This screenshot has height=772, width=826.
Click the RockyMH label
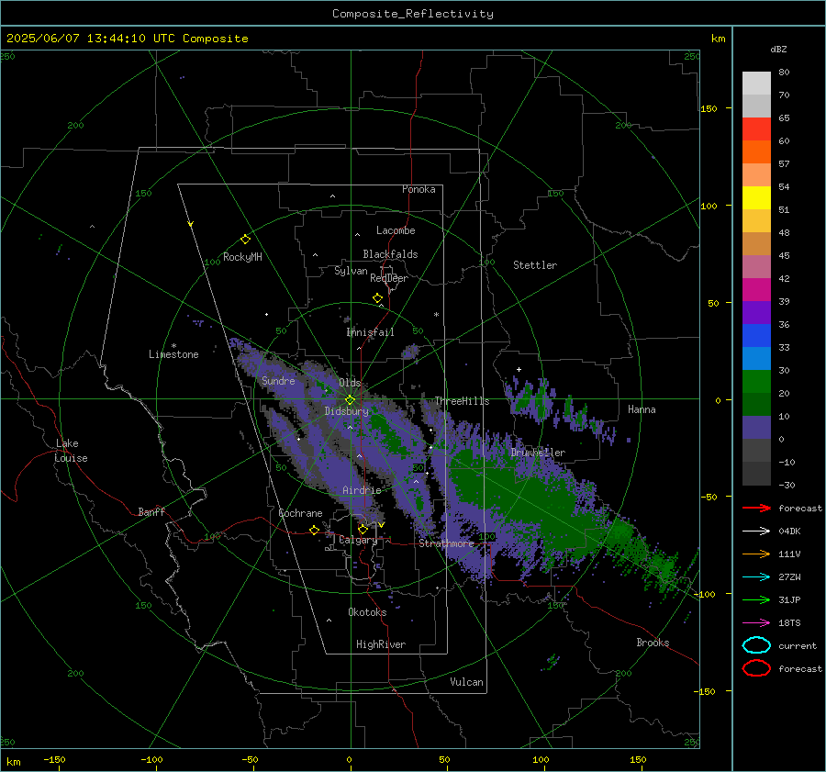242,257
